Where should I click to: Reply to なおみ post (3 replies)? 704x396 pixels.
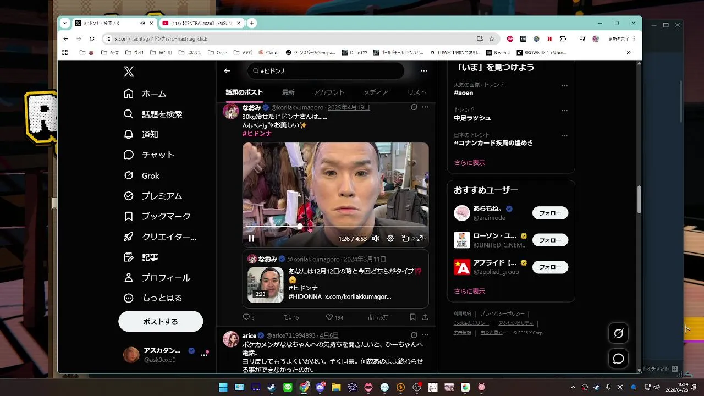click(x=248, y=317)
